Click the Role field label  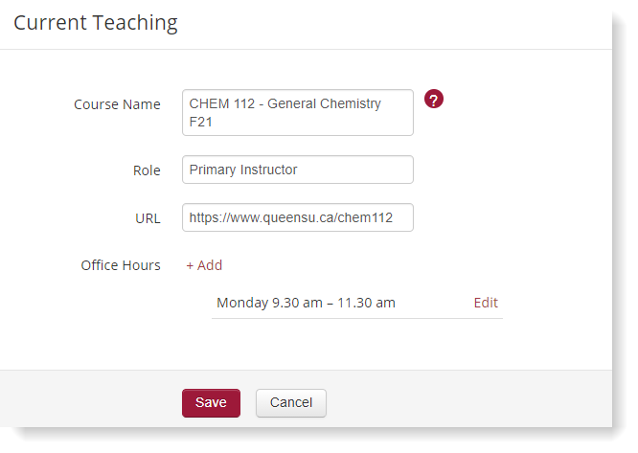[147, 170]
